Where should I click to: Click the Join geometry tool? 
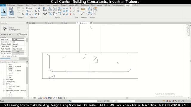pos(29,14)
